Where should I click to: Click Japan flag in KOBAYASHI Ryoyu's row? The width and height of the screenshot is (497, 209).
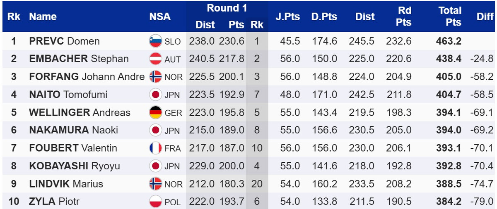tap(155, 166)
